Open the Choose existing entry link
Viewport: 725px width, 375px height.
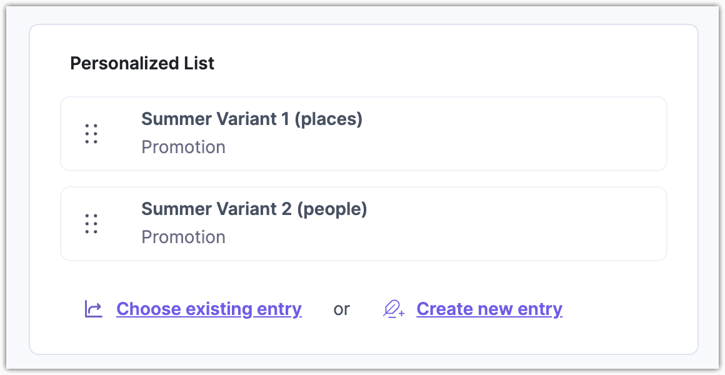(x=209, y=308)
